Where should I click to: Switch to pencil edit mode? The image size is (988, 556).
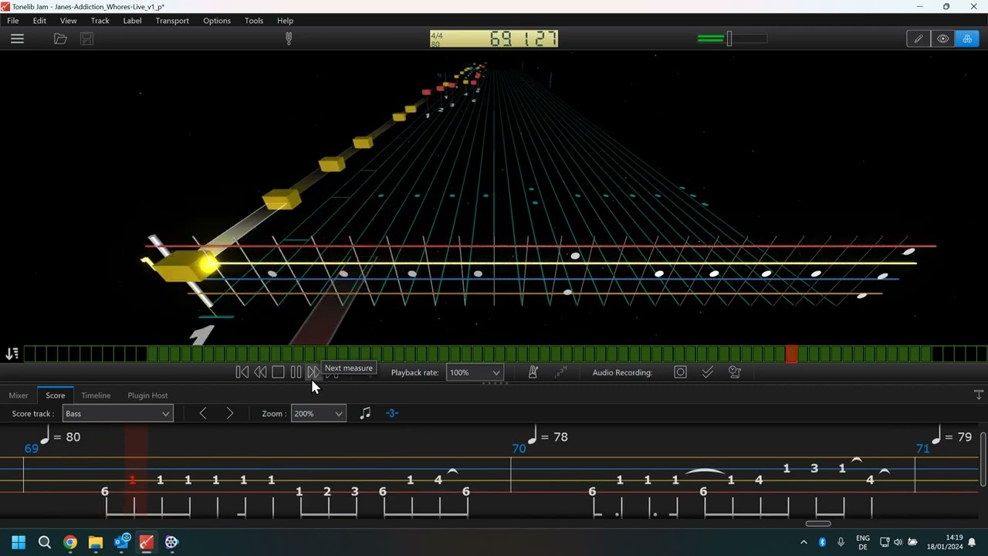point(918,39)
